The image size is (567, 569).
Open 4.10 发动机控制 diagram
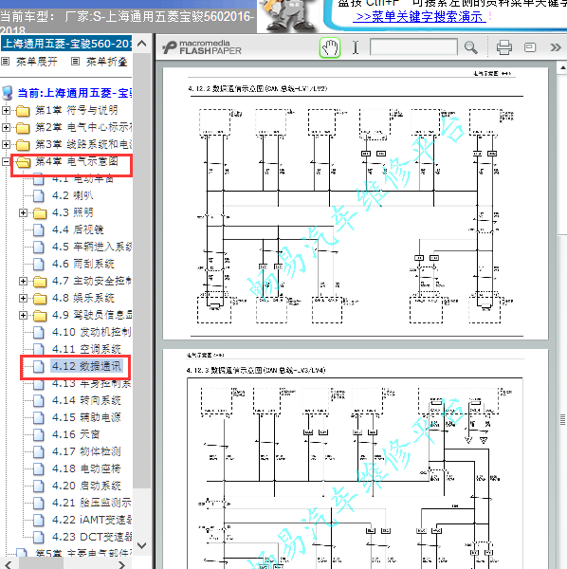[91, 332]
